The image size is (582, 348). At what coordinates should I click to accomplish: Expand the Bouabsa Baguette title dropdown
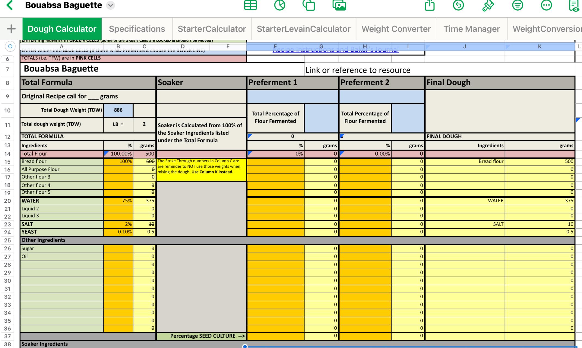point(110,5)
